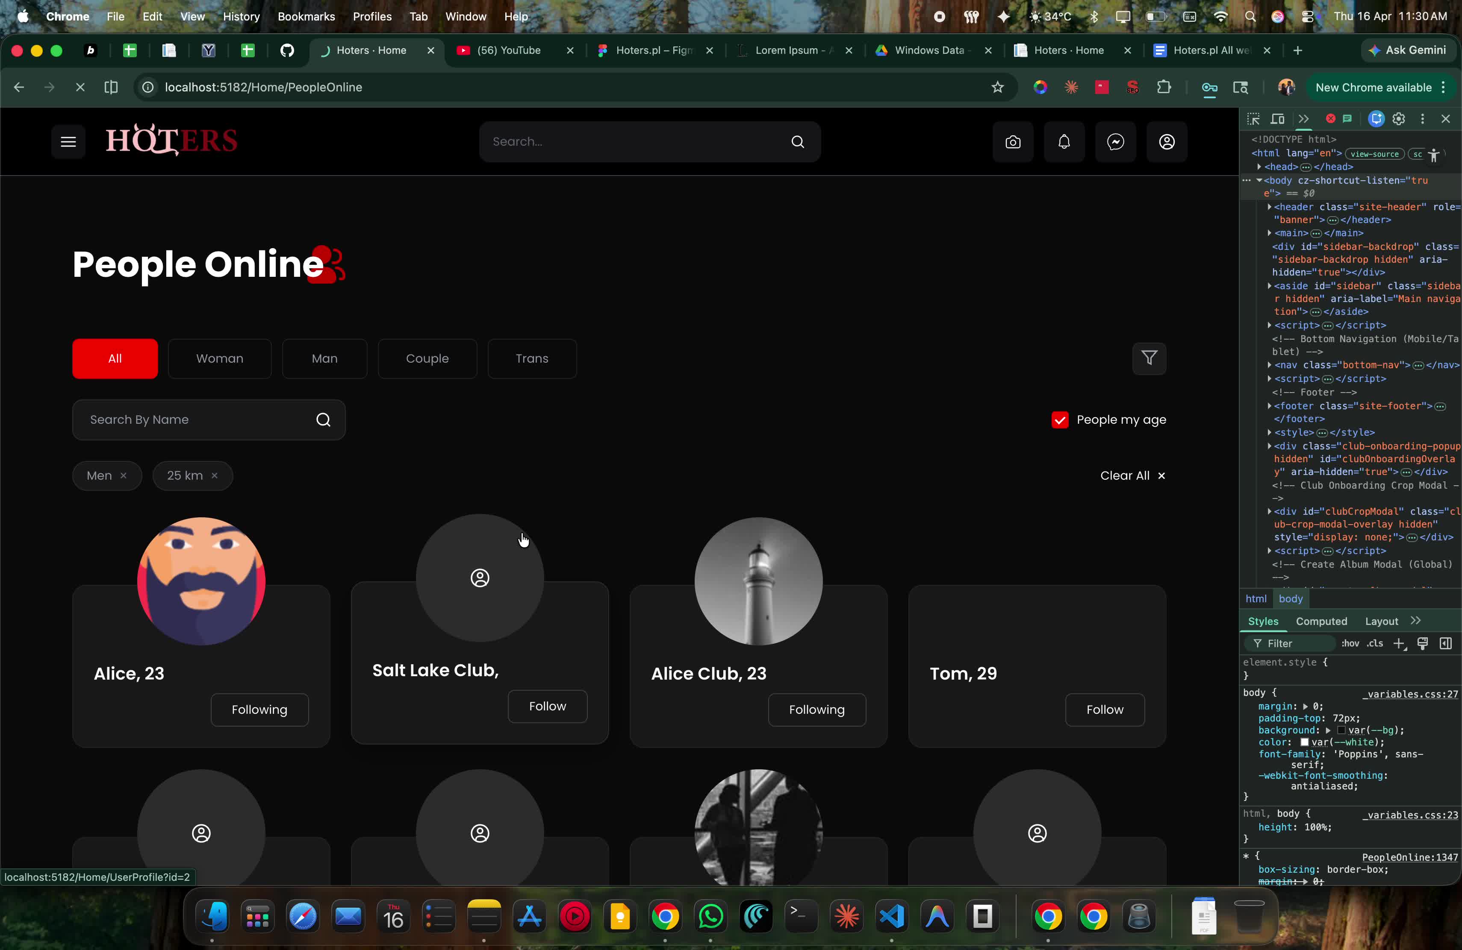Toggle the :hov element state panel
The width and height of the screenshot is (1462, 950).
click(1350, 643)
